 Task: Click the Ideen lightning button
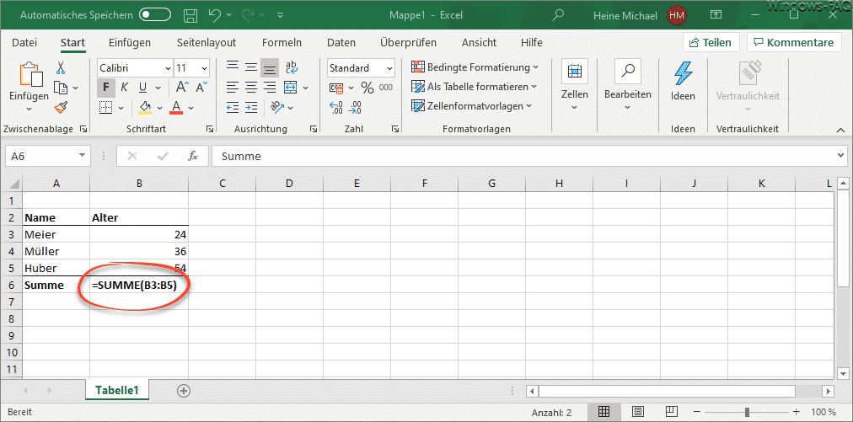coord(683,82)
